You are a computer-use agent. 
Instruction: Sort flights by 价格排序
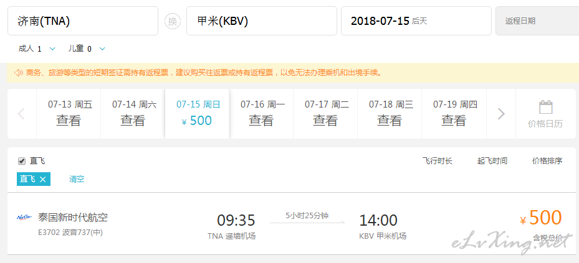pyautogui.click(x=547, y=161)
